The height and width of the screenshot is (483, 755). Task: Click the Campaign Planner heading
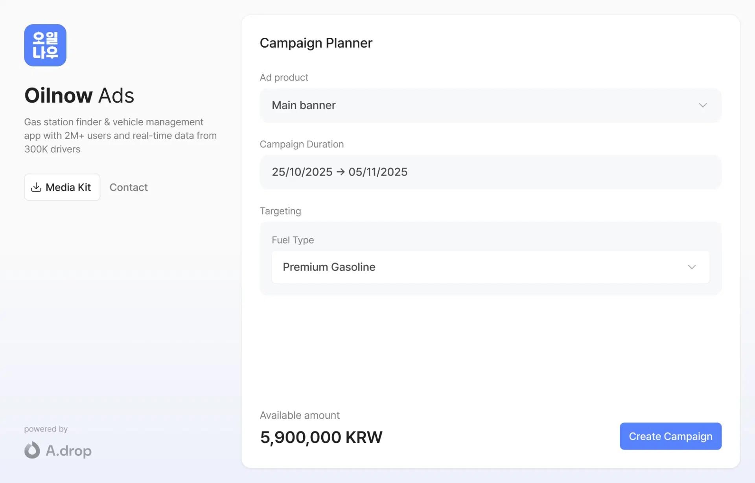(x=316, y=43)
